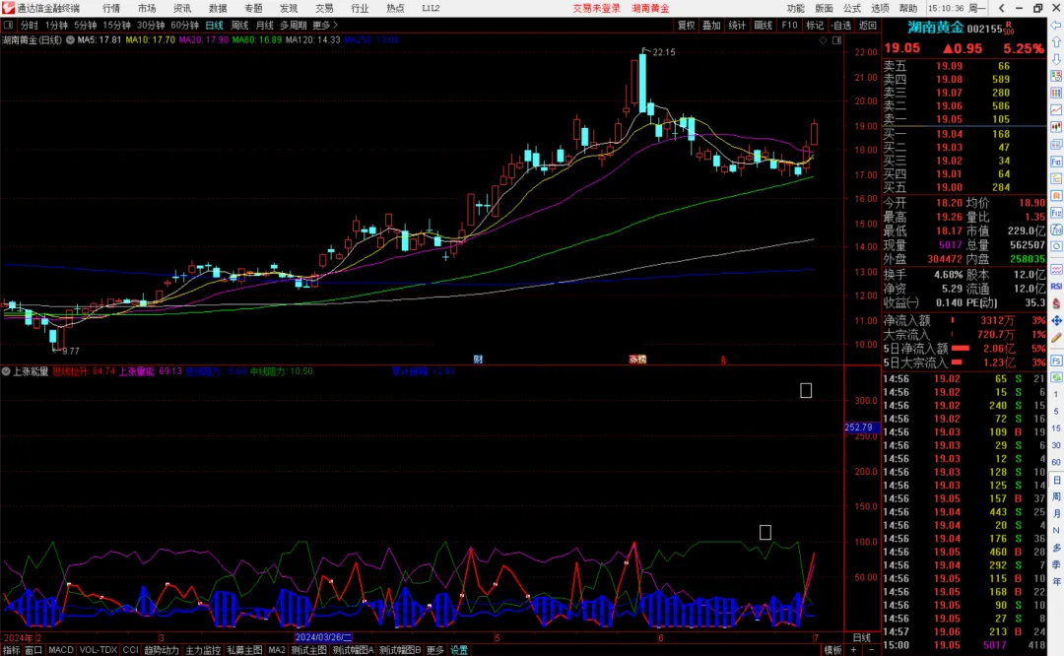The height and width of the screenshot is (656, 1064).
Task: Open the 叠加 overlay menu
Action: point(711,25)
